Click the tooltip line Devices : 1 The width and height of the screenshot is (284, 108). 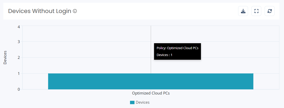[164, 55]
